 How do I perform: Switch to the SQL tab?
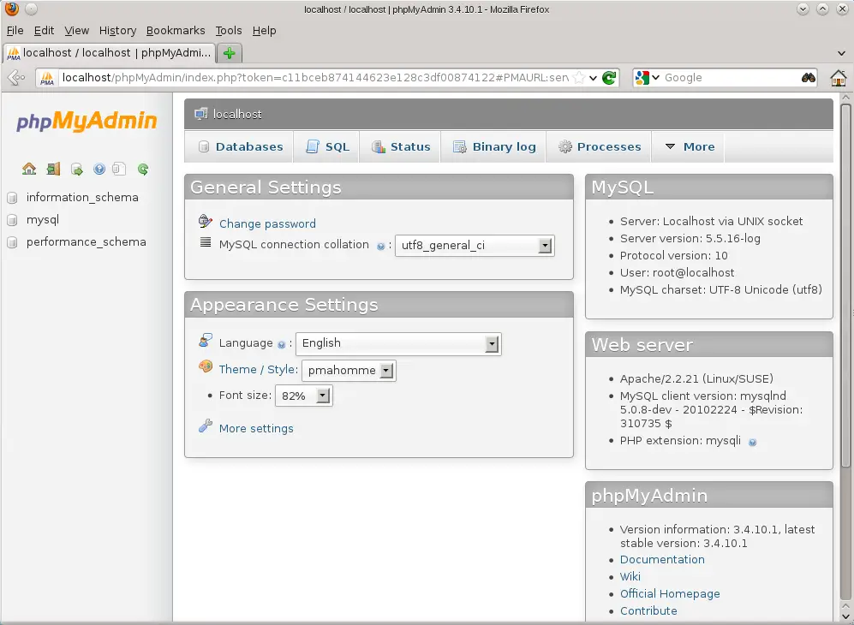pyautogui.click(x=326, y=147)
